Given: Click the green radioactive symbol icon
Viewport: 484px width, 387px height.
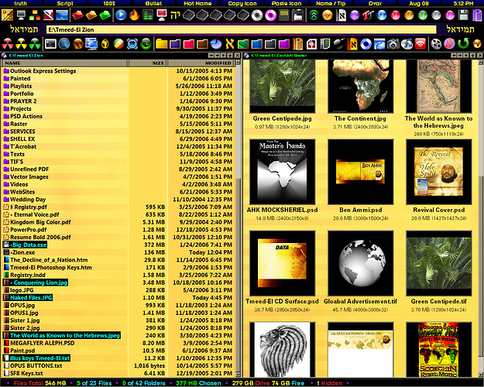Looking at the screenshot, I should (35, 44).
